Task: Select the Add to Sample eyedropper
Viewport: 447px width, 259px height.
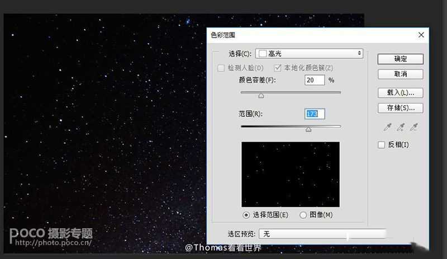Action: 400,127
